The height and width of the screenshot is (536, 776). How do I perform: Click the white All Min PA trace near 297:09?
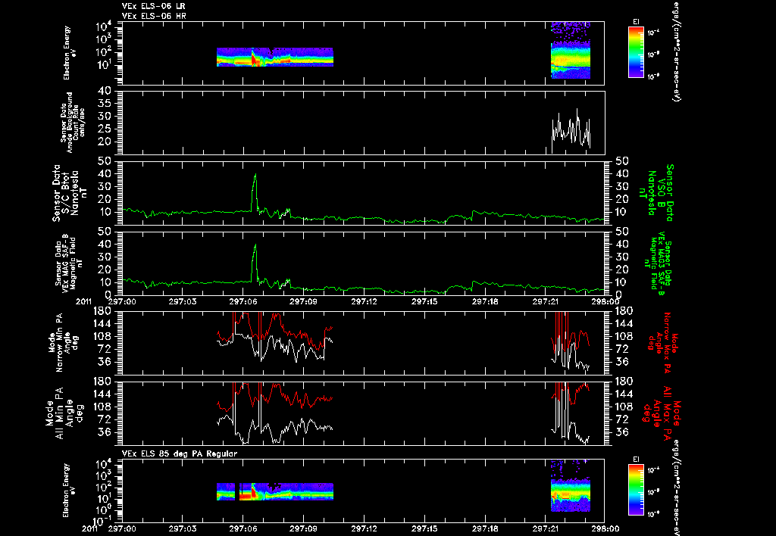point(303,426)
